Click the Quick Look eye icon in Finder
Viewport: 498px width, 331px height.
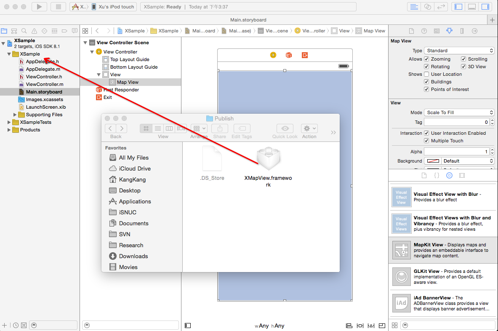285,128
